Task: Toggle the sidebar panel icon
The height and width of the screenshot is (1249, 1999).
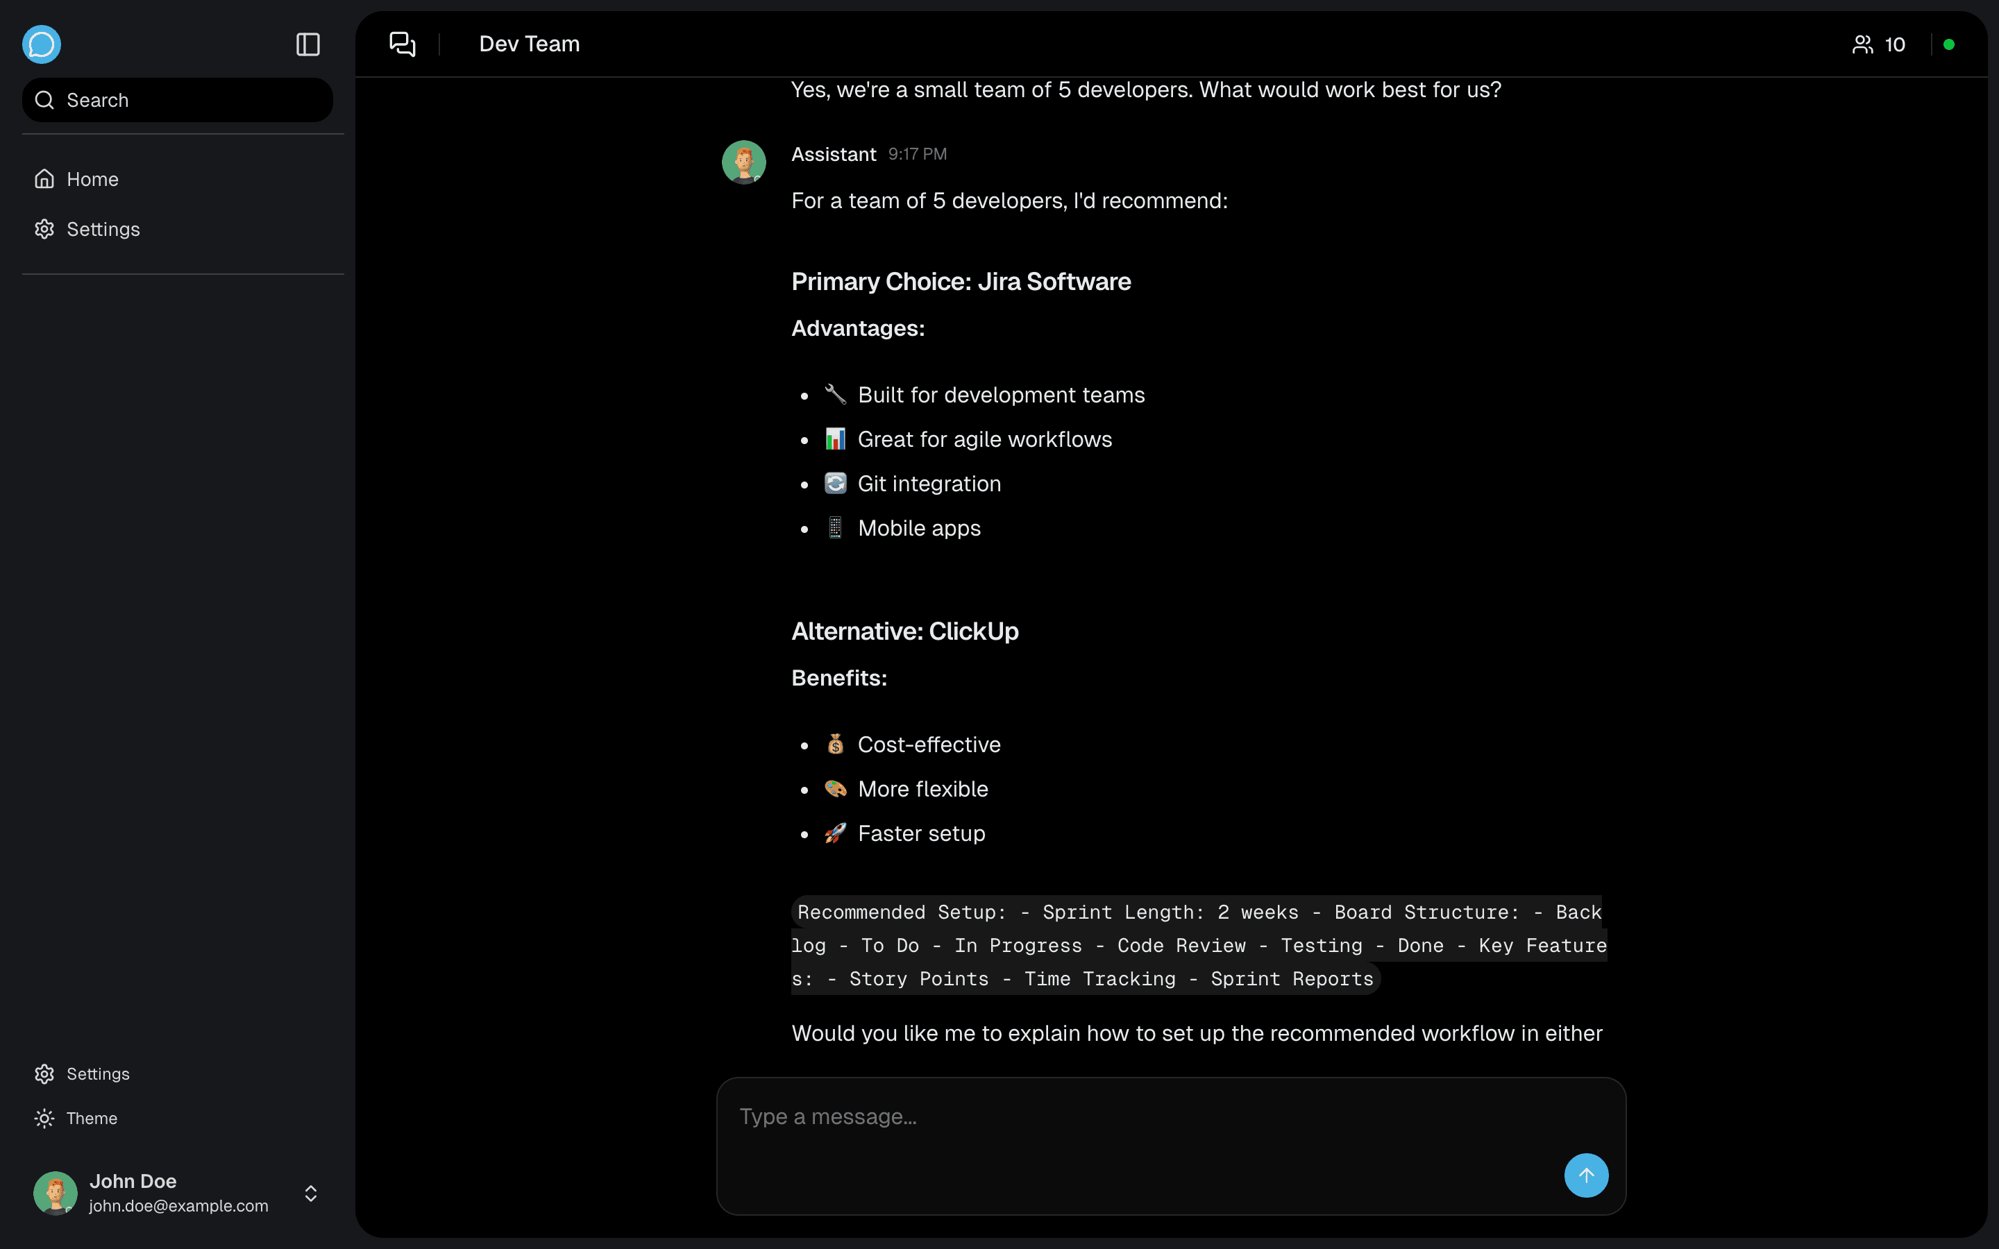Action: coord(307,44)
